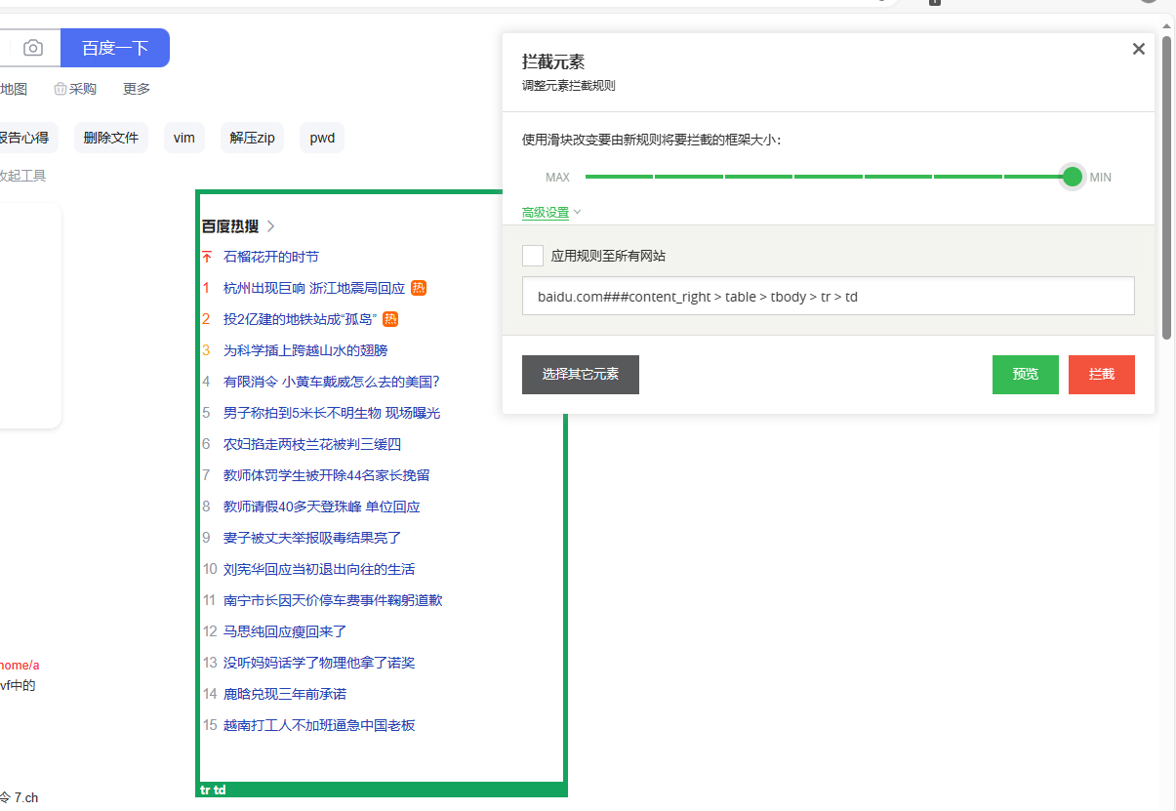Click the 百度一下 search button
Viewport: 1176px width, 811px height.
coord(115,48)
